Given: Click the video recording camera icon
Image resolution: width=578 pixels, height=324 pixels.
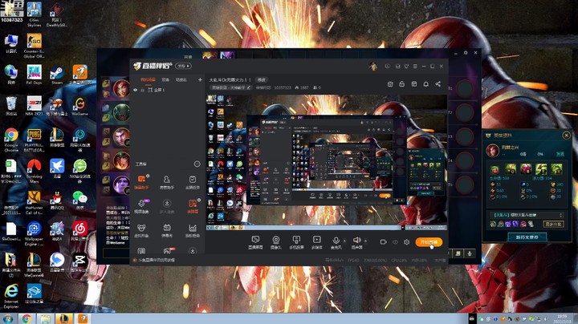Looking at the screenshot, I should (384, 242).
